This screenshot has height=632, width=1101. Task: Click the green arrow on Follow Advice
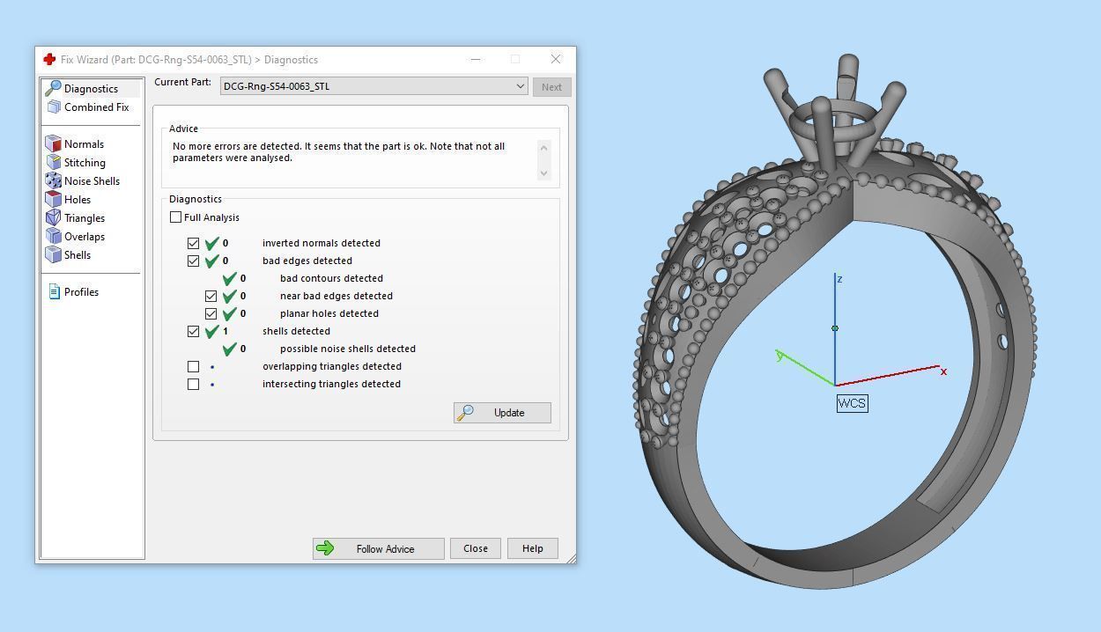(325, 548)
